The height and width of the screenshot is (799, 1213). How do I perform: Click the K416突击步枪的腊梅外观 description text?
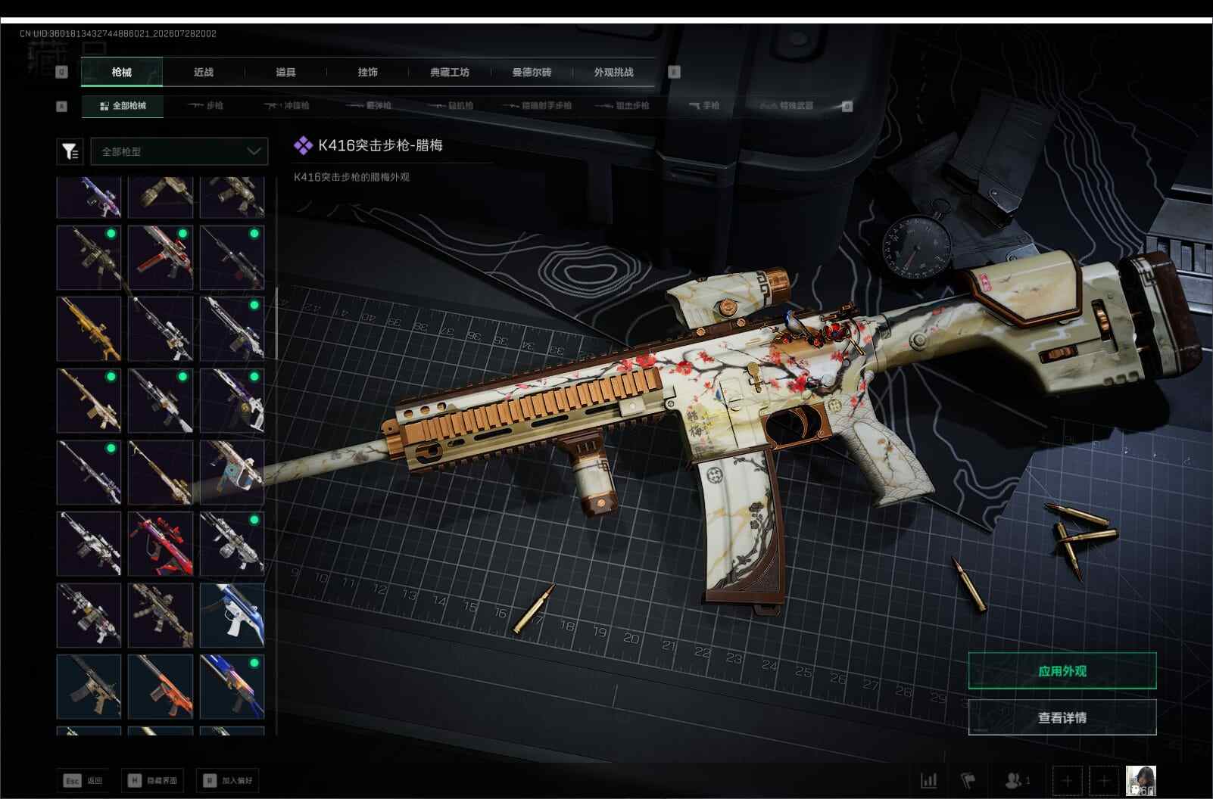click(x=351, y=177)
